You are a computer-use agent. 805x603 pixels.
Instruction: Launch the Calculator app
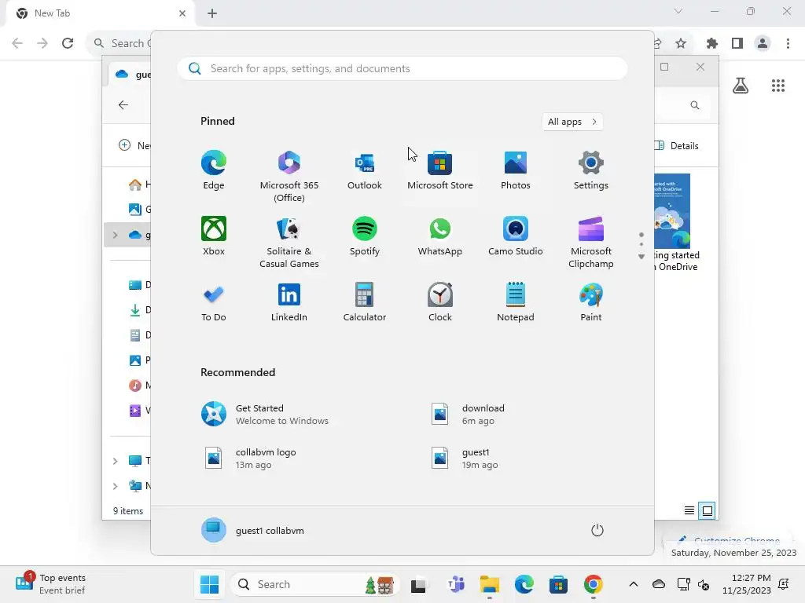[365, 302]
